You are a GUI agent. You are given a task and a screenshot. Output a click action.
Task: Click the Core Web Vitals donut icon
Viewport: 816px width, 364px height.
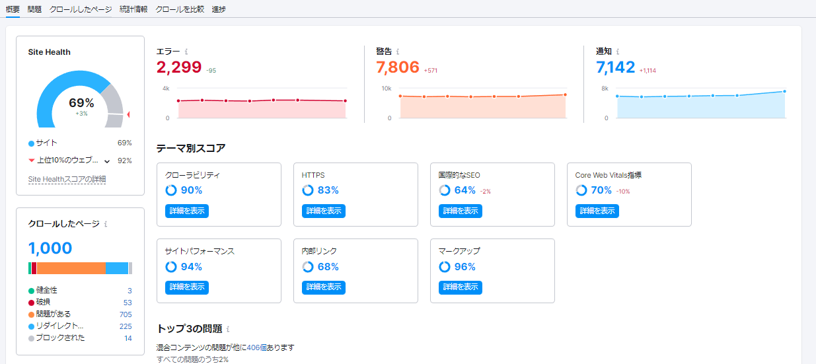pyautogui.click(x=581, y=190)
